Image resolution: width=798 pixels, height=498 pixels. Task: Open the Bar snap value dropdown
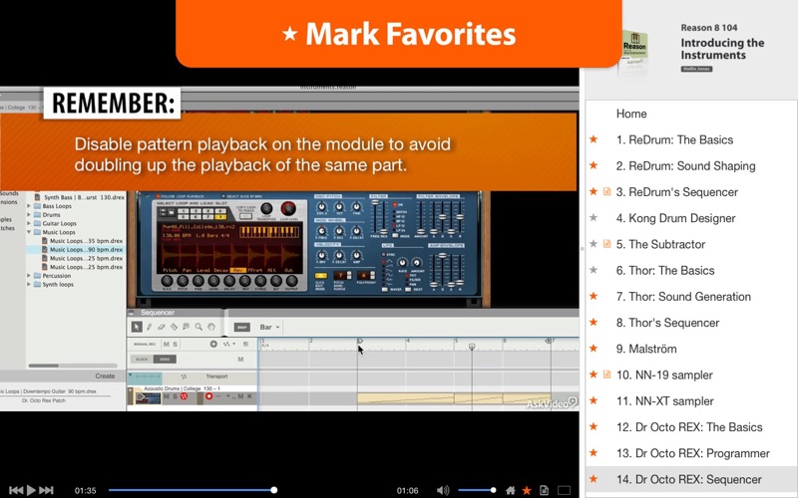tap(269, 328)
